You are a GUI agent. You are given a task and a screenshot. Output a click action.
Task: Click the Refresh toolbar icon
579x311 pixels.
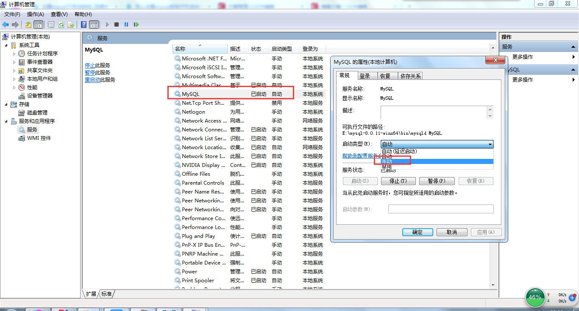click(x=61, y=25)
